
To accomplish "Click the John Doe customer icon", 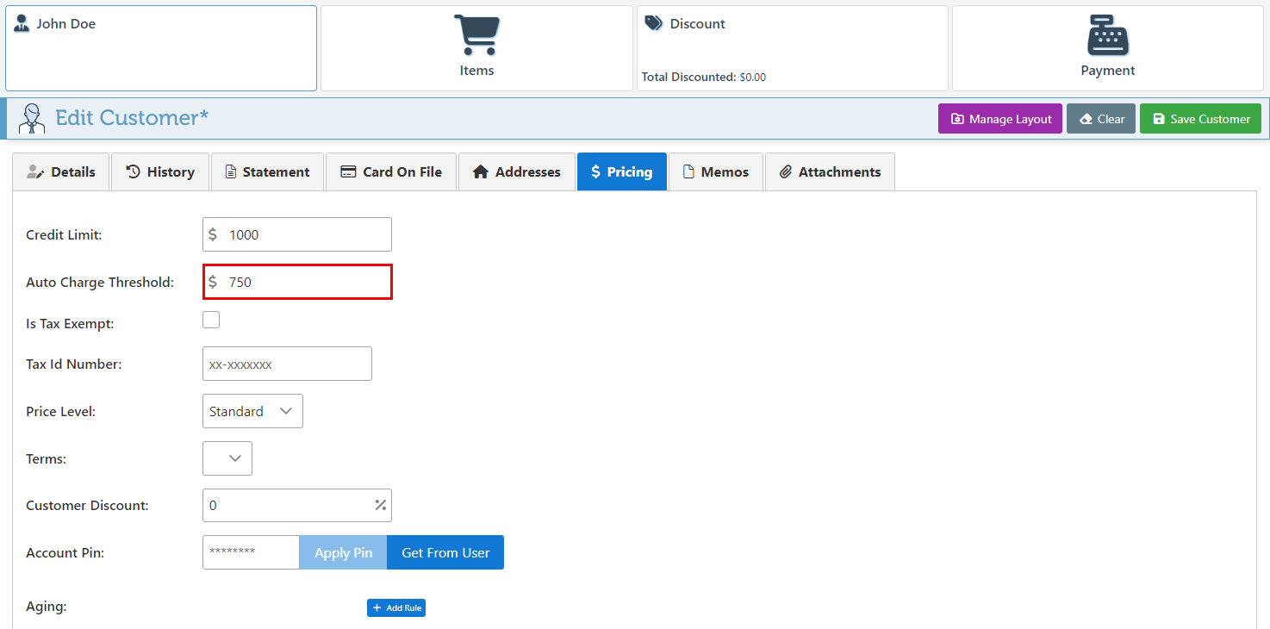I will 22,23.
